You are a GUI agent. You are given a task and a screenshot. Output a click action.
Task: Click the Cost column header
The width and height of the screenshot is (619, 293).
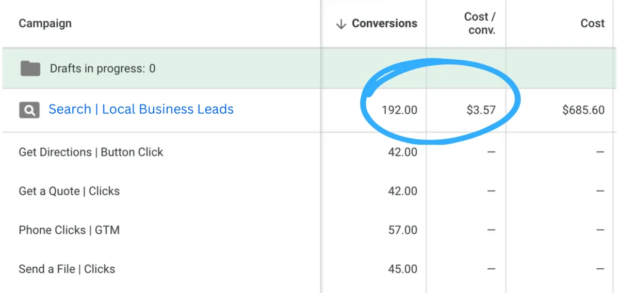tap(592, 24)
